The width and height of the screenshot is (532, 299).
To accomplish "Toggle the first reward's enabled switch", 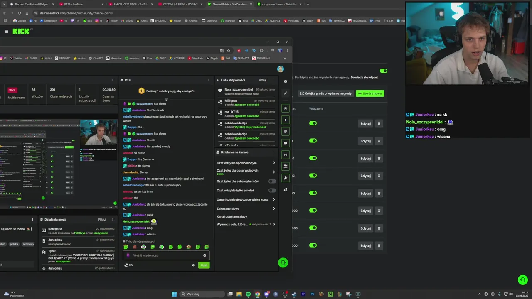I will [313, 123].
